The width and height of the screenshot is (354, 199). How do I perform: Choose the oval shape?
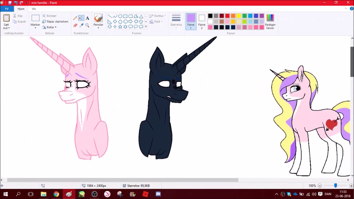pos(120,16)
